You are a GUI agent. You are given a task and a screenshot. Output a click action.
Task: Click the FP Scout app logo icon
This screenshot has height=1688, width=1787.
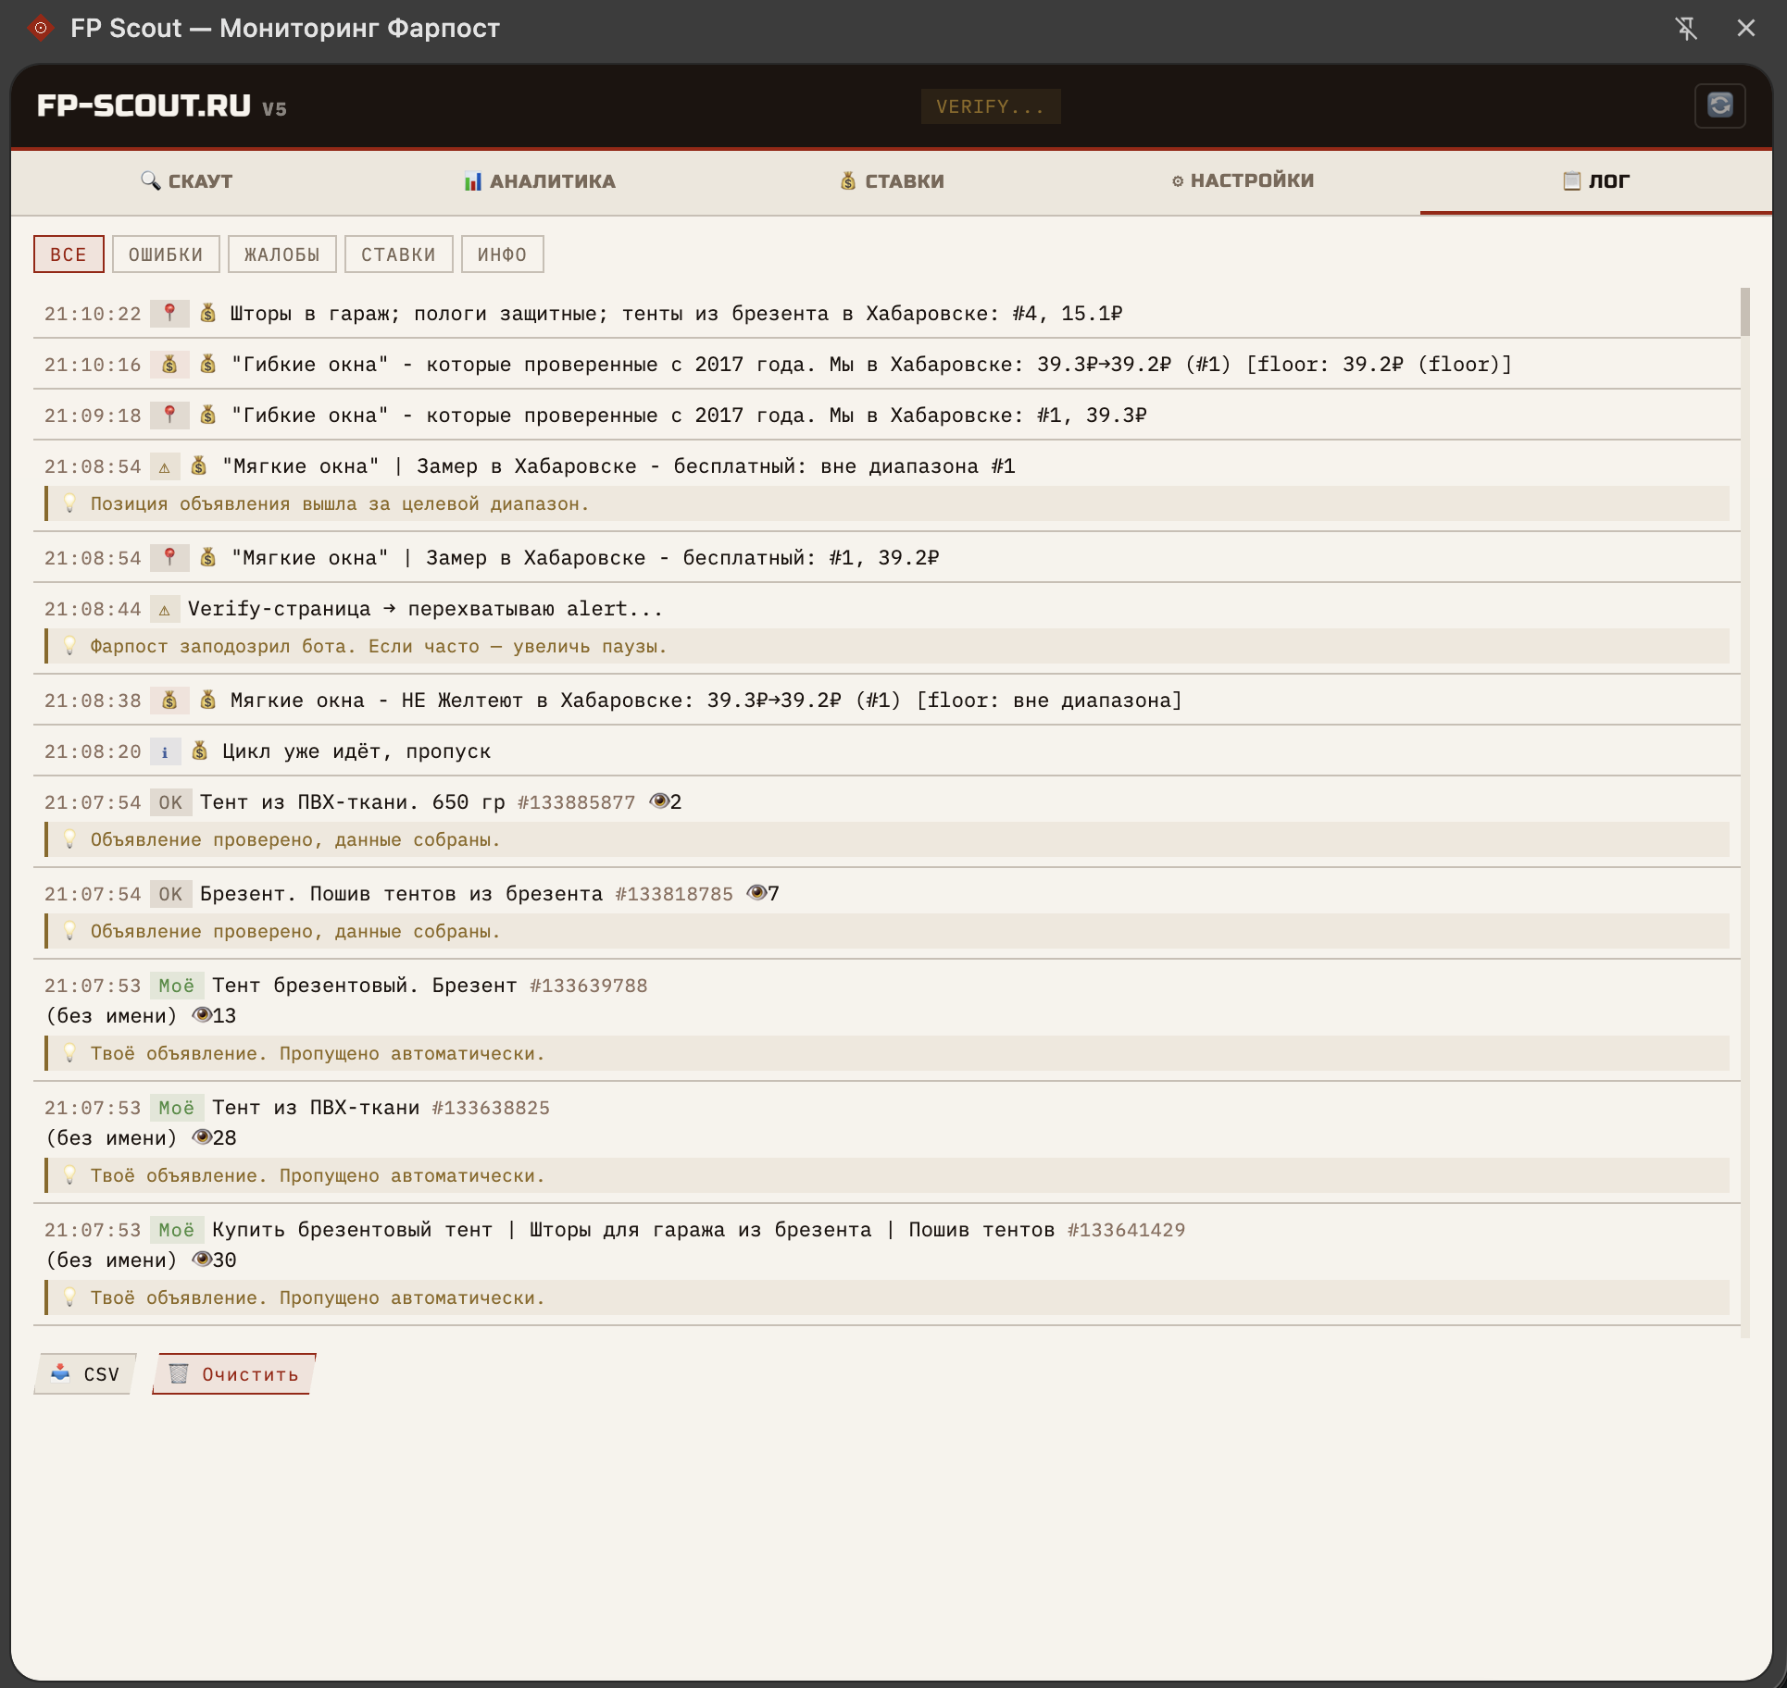pyautogui.click(x=39, y=29)
